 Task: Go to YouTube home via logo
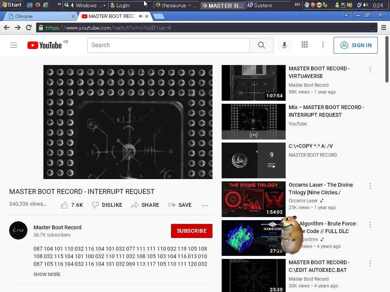click(45, 45)
